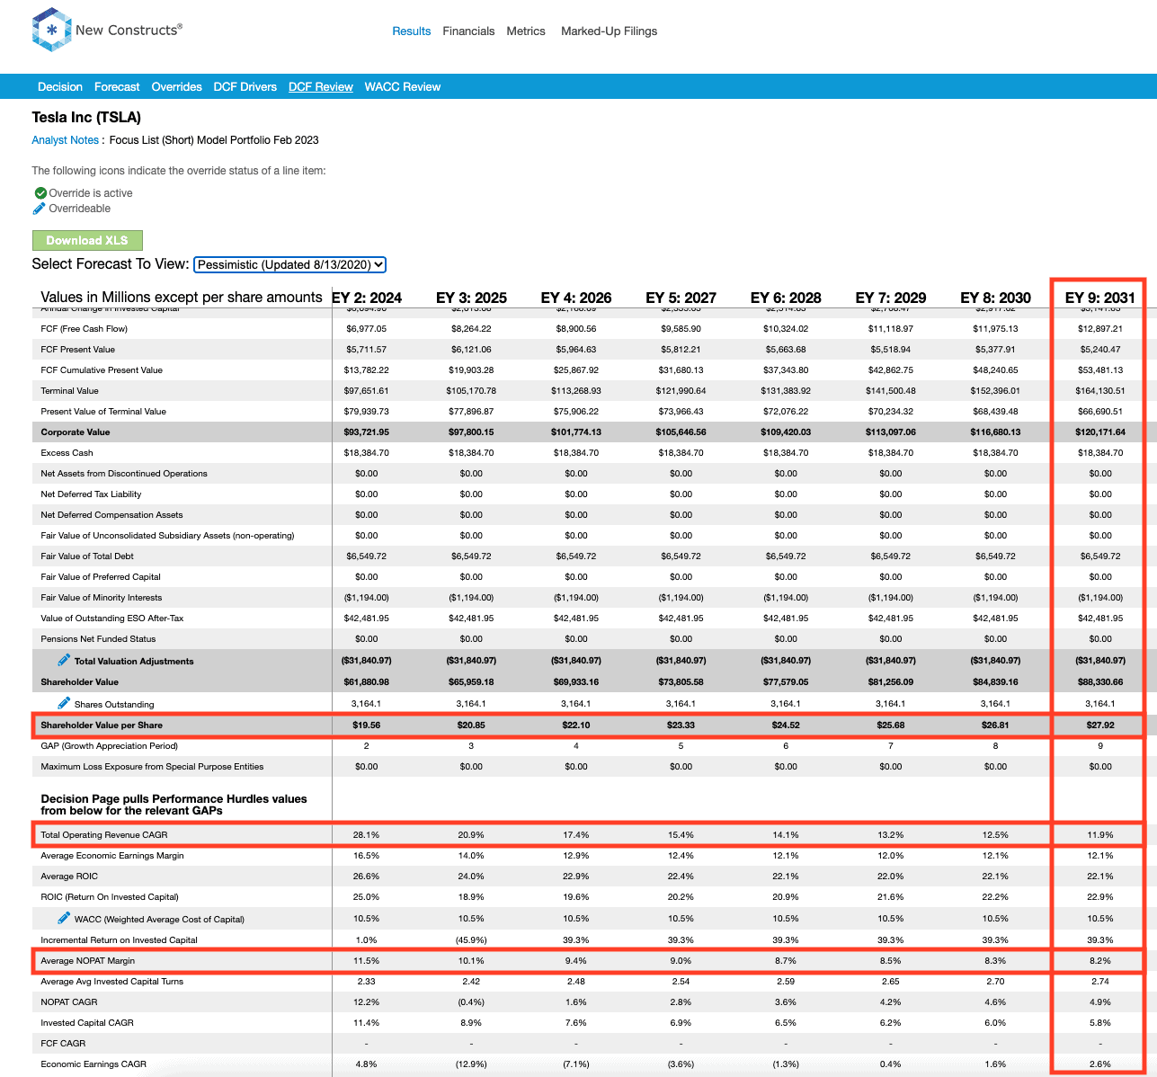This screenshot has height=1077, width=1157.
Task: Click the GAP (Growth Appreciation Period) label
Action: [x=110, y=746]
